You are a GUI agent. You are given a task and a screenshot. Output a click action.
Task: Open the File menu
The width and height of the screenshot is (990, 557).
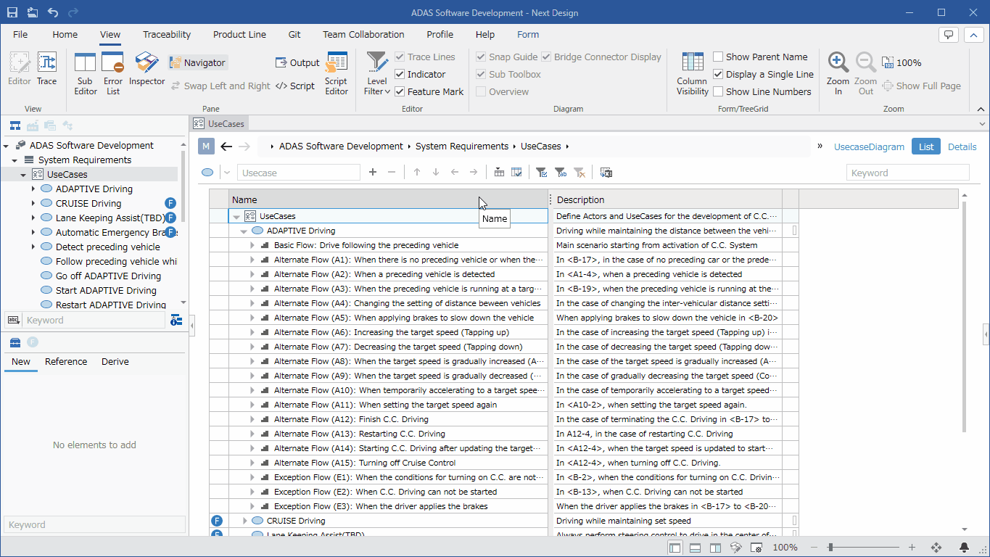click(20, 34)
